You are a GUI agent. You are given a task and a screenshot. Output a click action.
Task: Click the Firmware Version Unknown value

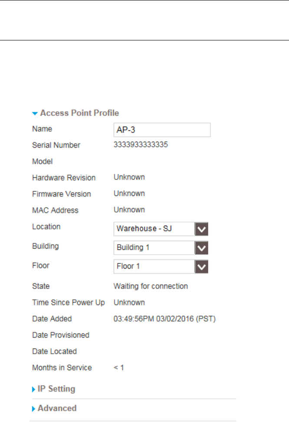click(129, 193)
